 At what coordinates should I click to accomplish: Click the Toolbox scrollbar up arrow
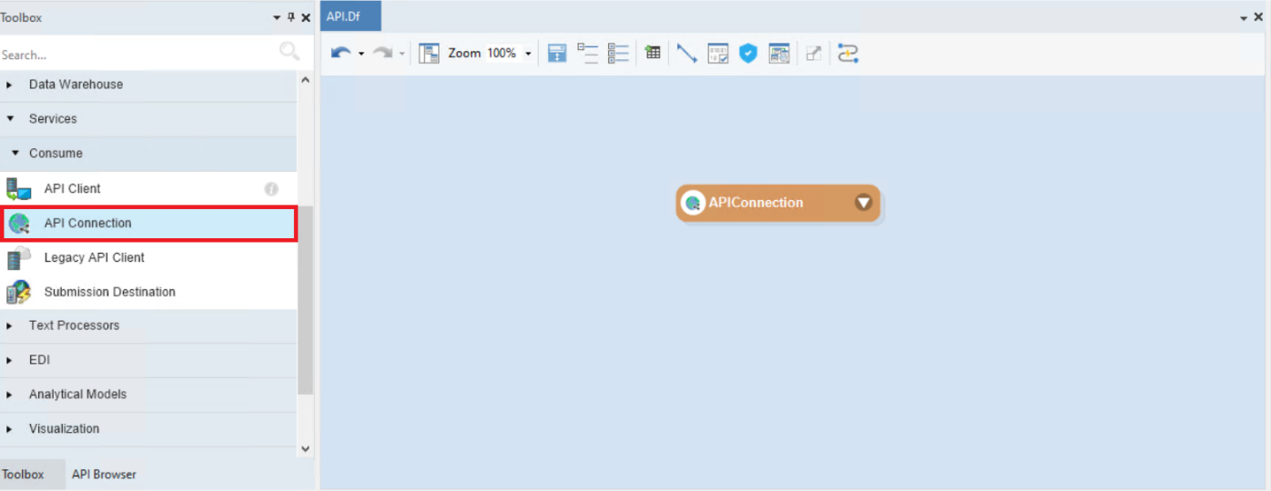tap(305, 80)
